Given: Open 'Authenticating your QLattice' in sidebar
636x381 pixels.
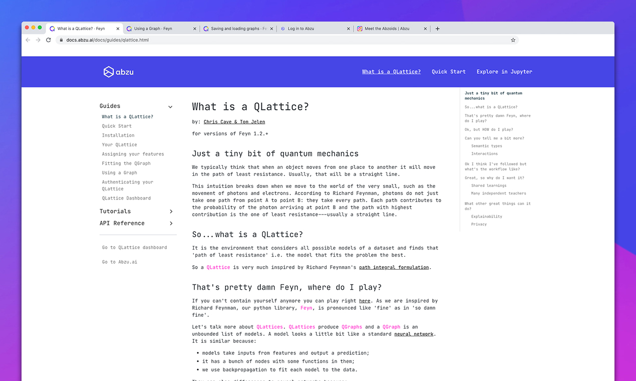Looking at the screenshot, I should click(x=128, y=185).
